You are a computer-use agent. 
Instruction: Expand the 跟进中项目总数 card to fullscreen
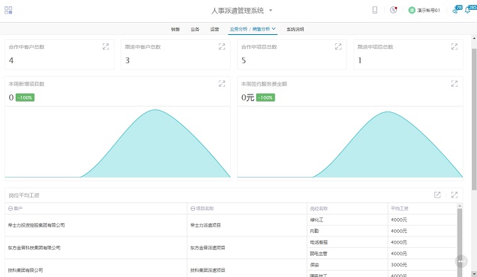[454, 47]
